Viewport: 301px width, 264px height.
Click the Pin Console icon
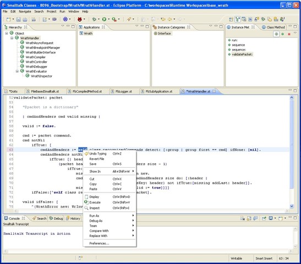click(x=264, y=218)
